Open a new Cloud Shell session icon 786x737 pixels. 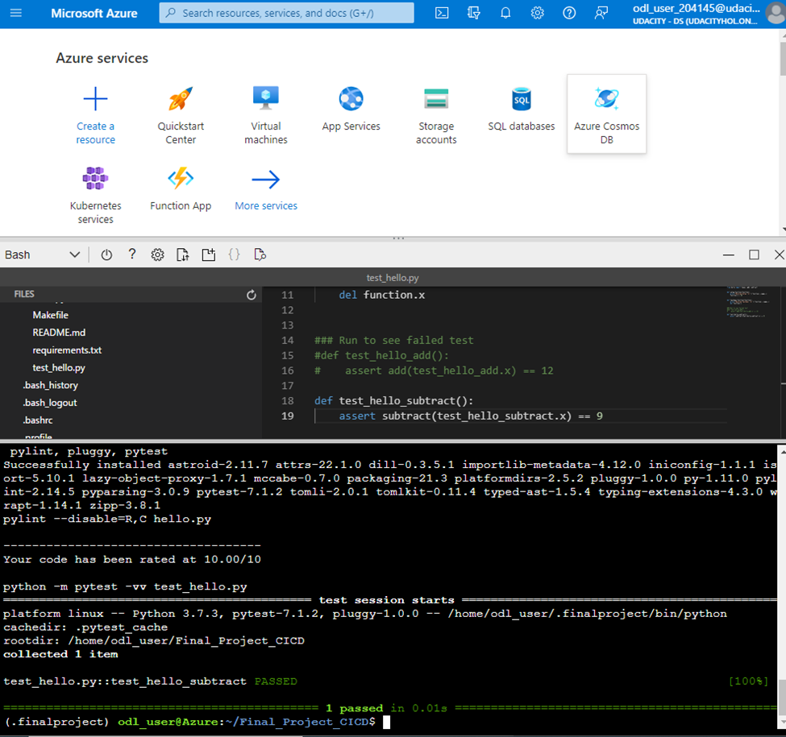tap(209, 255)
